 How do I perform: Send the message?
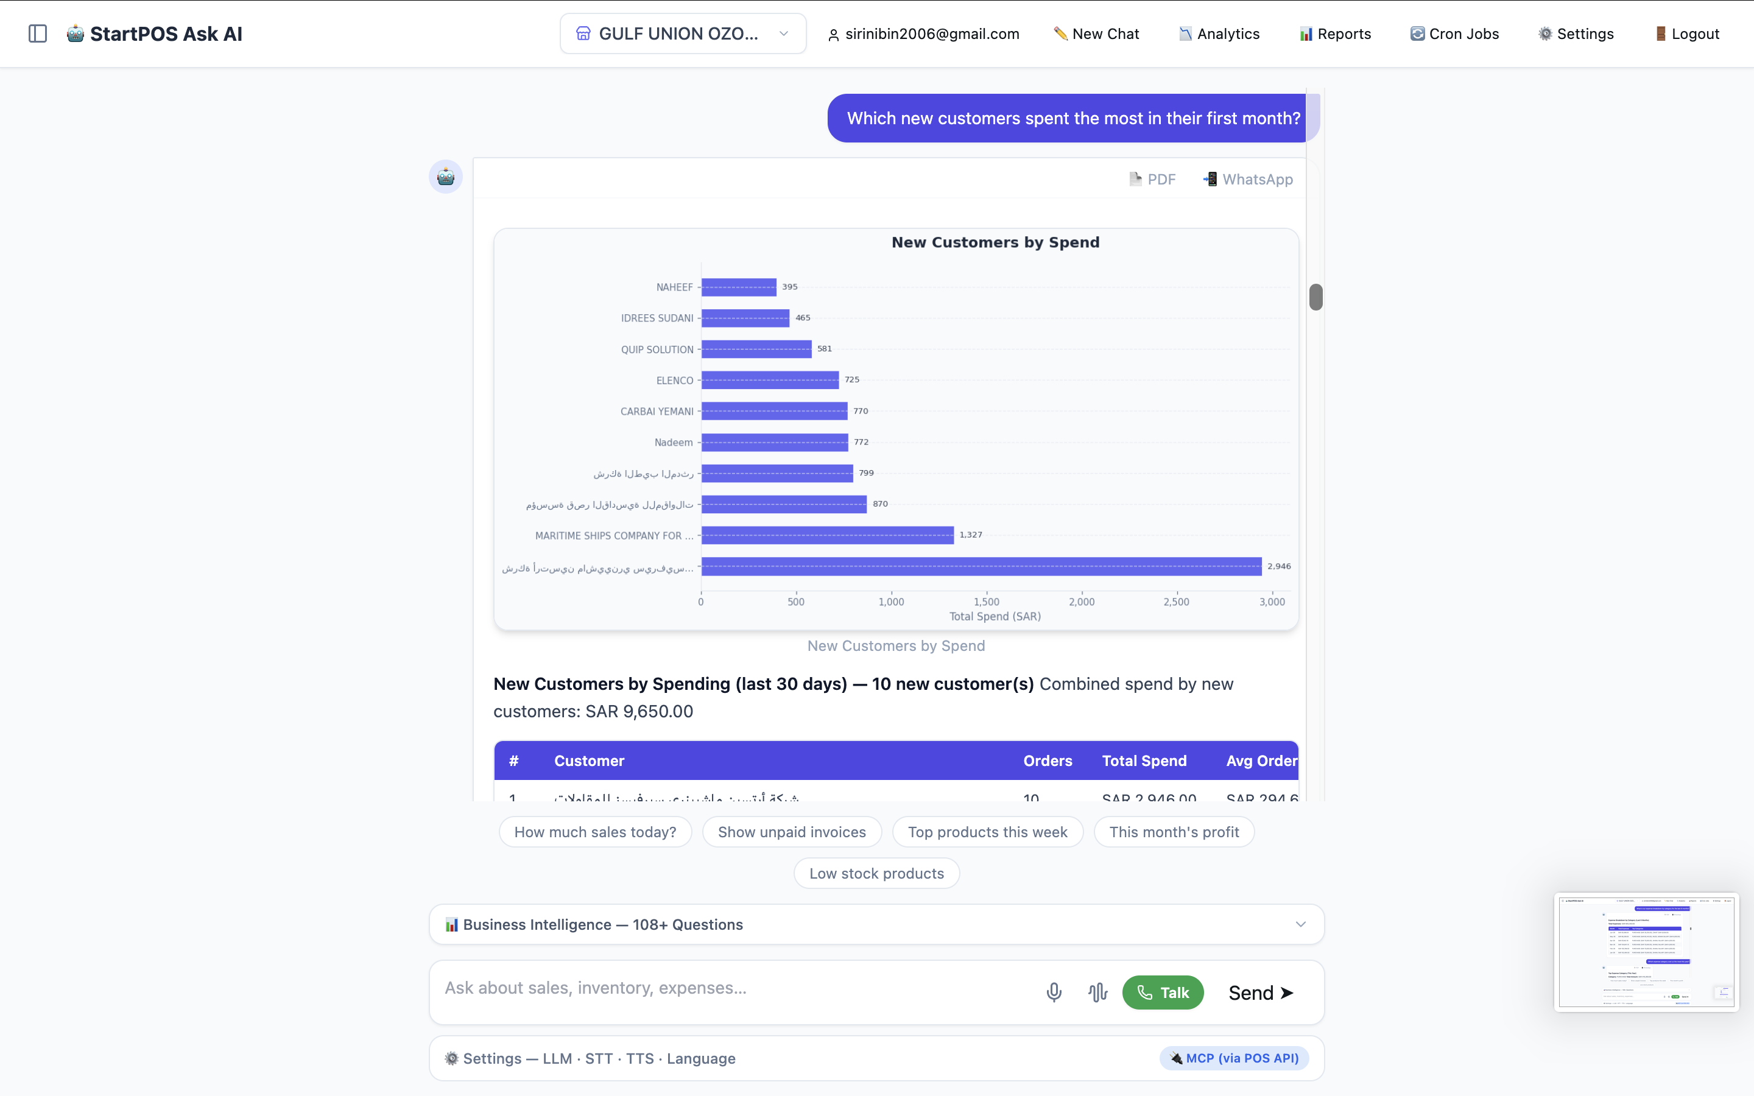point(1261,992)
